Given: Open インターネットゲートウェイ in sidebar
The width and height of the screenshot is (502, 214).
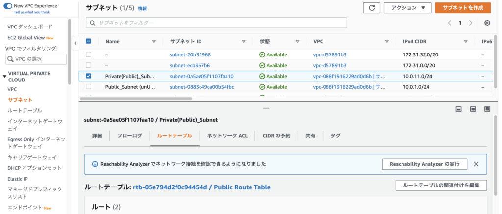Looking at the screenshot, I should 35,125.
